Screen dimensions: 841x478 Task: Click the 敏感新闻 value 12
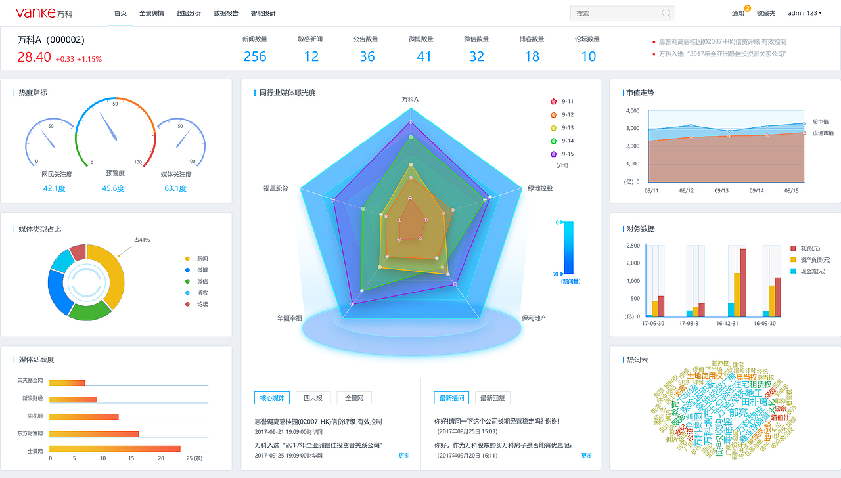(311, 56)
